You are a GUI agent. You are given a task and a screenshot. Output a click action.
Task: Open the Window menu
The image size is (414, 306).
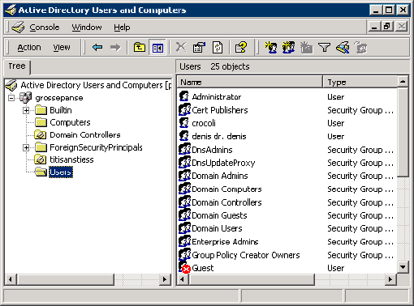[87, 28]
